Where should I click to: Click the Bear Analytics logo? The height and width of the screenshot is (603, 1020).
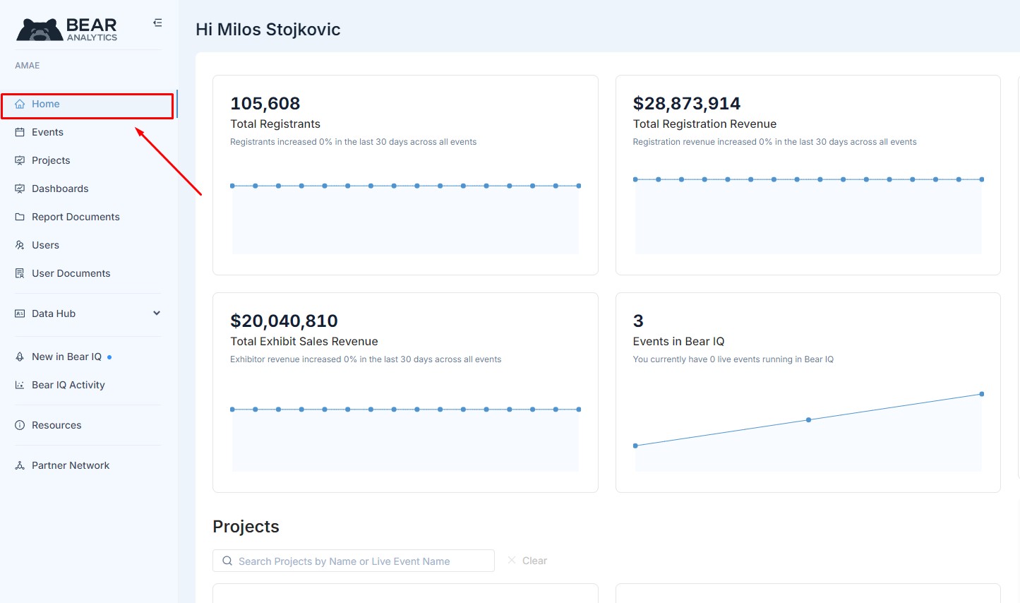tap(67, 29)
